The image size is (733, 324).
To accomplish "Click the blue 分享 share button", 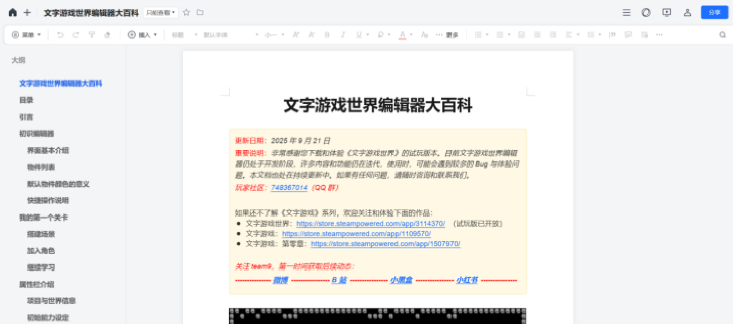I will pos(714,13).
